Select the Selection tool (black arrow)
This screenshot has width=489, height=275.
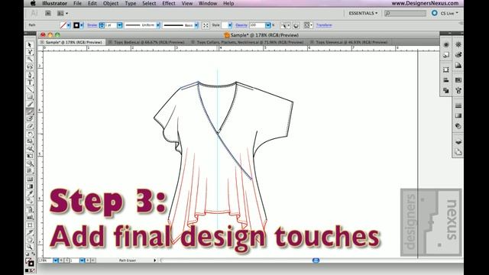[30, 45]
